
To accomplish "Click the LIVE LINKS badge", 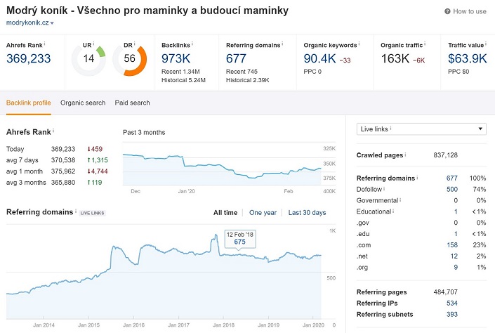I will 92,213.
